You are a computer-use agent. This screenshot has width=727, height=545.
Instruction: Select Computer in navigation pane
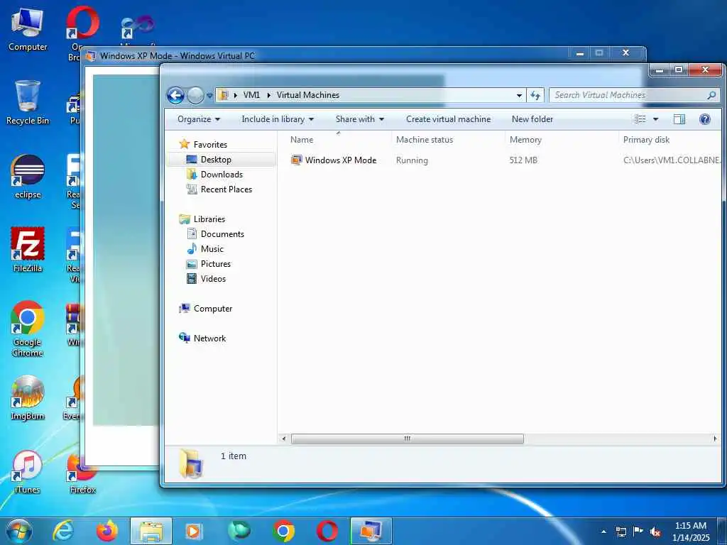tap(212, 309)
